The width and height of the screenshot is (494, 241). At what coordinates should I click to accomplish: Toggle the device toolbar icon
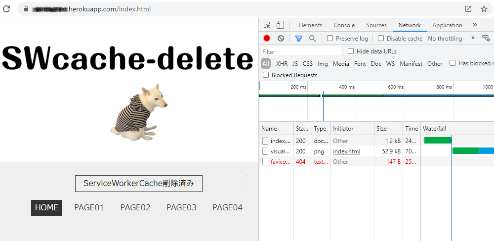point(280,25)
